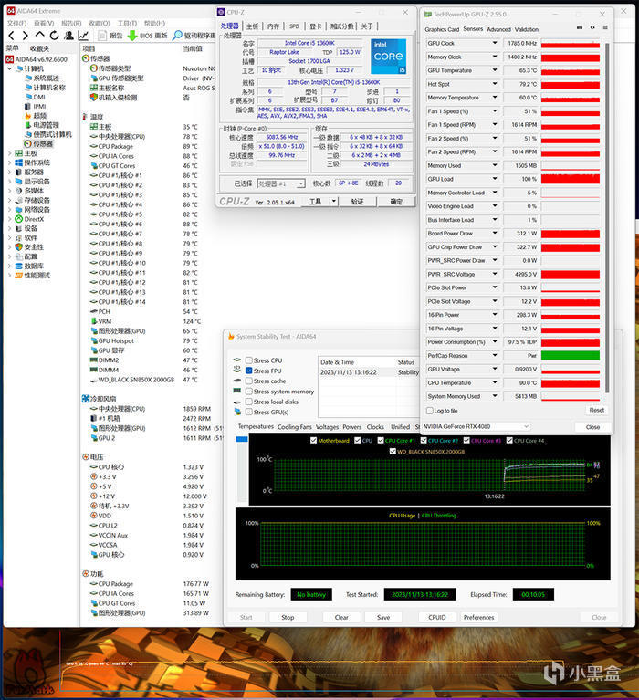Switch to Cooling Fans tab in stability test
The image size is (639, 700).
point(294,427)
